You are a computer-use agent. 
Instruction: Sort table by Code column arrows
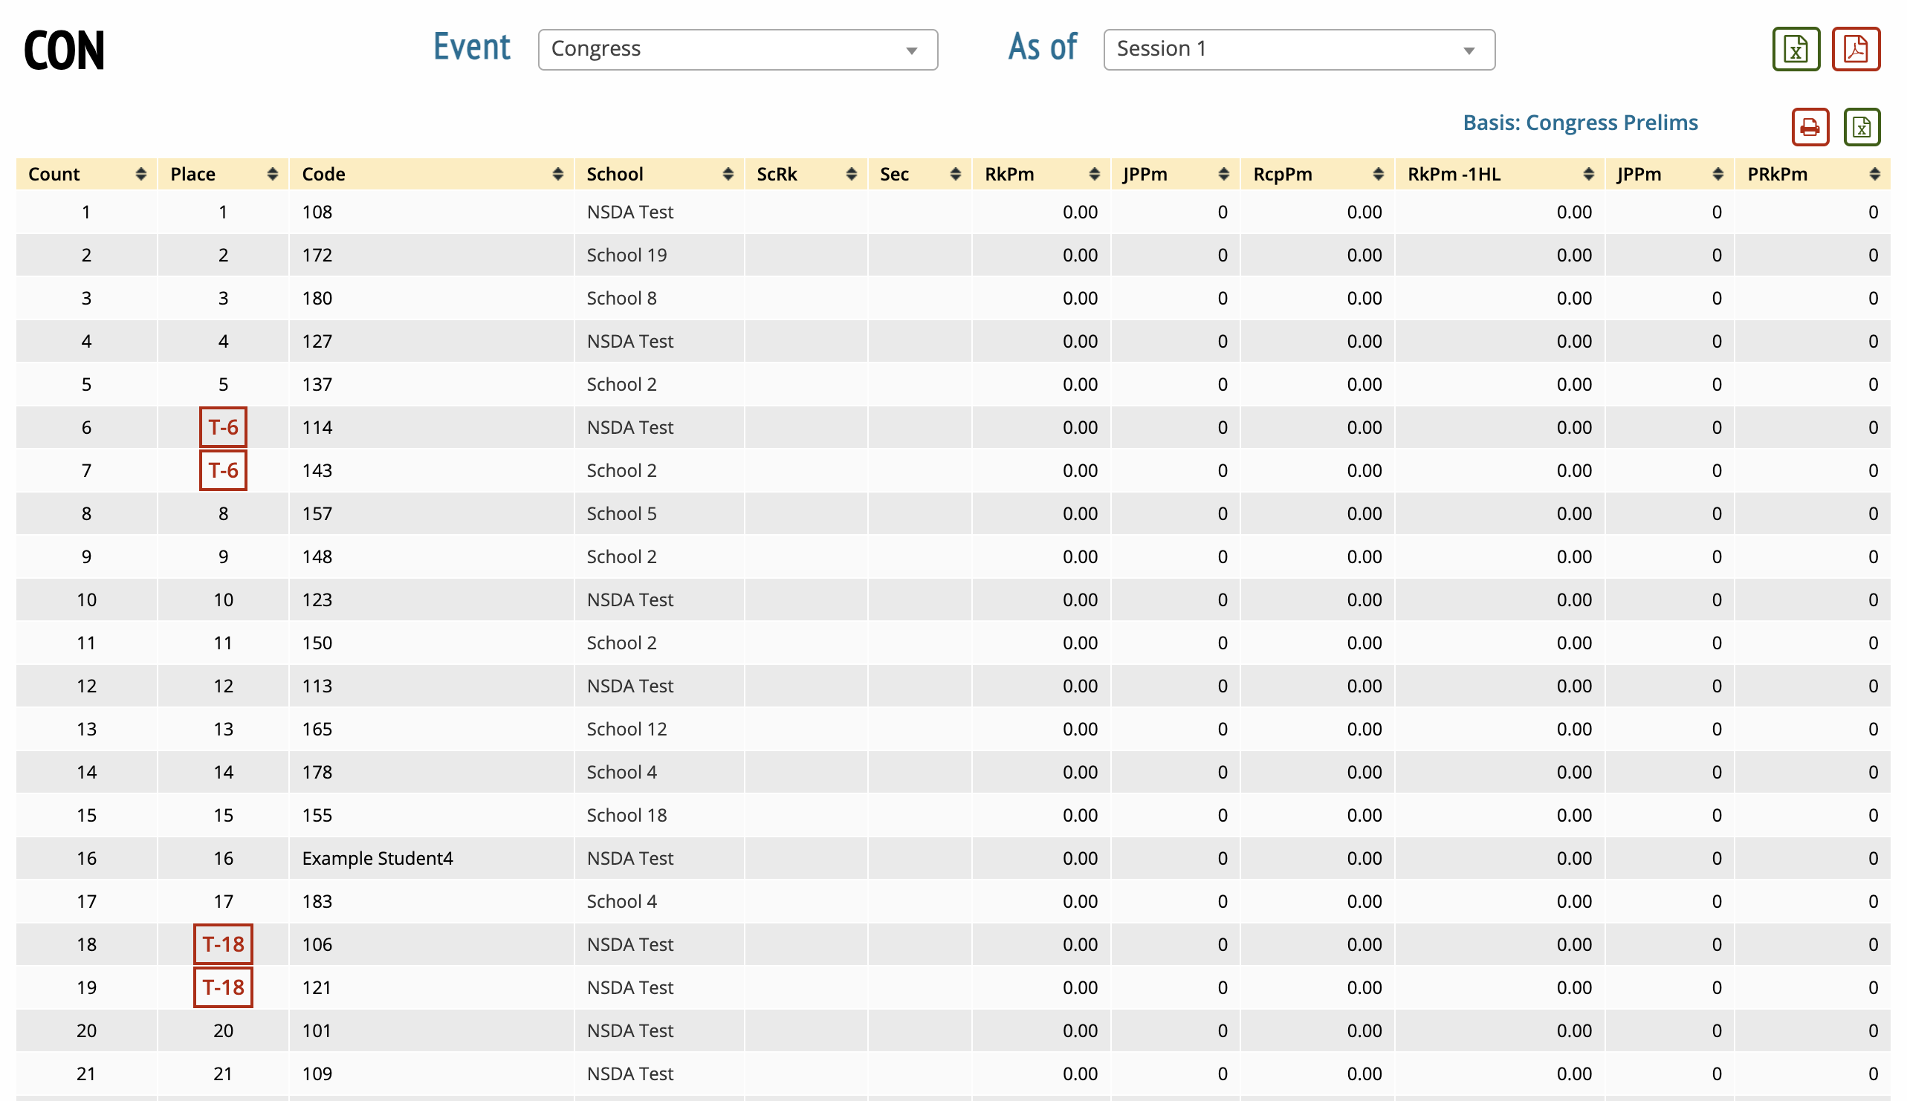click(x=557, y=174)
